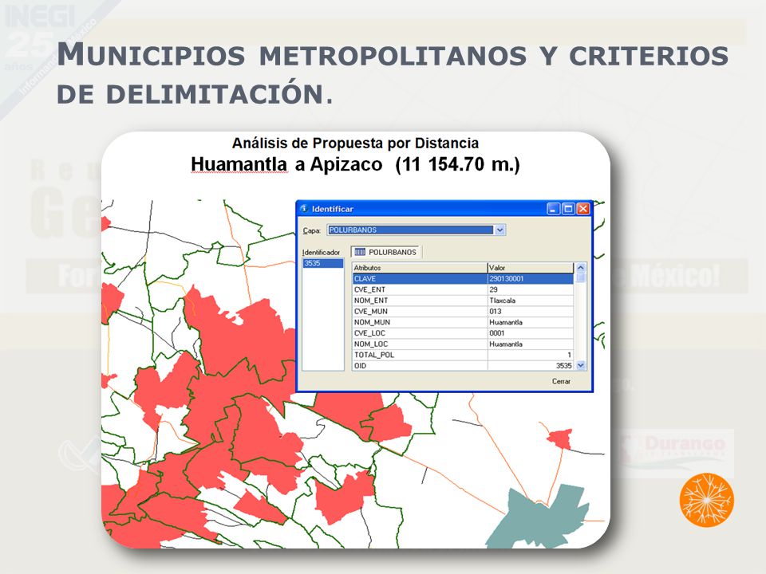Select the POLURBANOS value in Capa field
This screenshot has height=574, width=766.
410,230
